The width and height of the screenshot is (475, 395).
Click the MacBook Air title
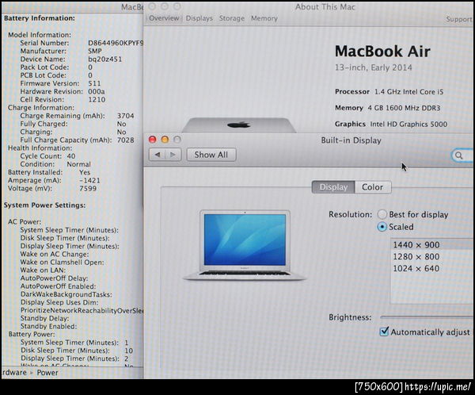[x=382, y=51]
